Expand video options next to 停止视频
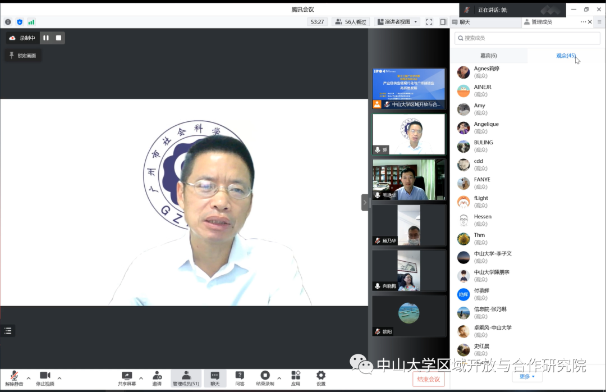The width and height of the screenshot is (606, 392). 59,378
